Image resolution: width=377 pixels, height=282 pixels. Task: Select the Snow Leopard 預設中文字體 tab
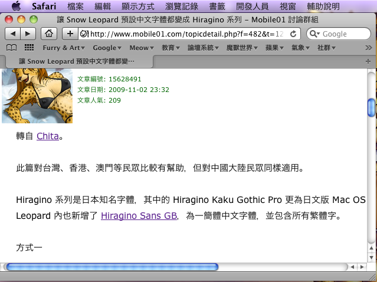[x=79, y=61]
